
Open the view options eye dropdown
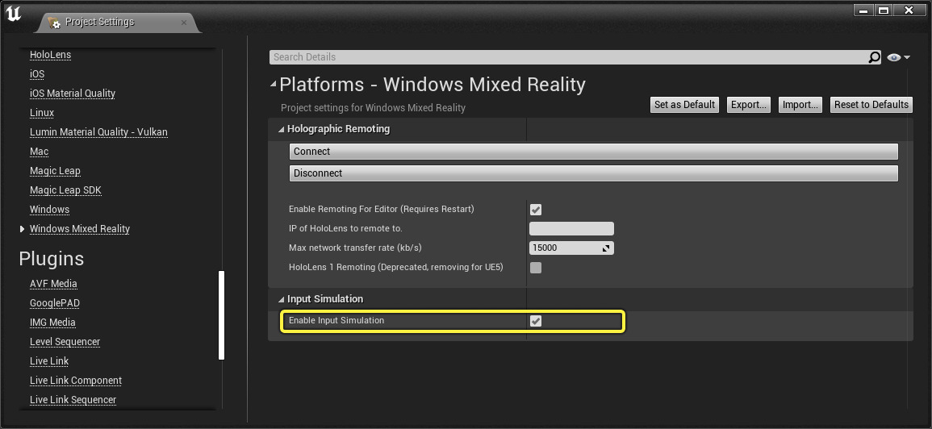[898, 57]
